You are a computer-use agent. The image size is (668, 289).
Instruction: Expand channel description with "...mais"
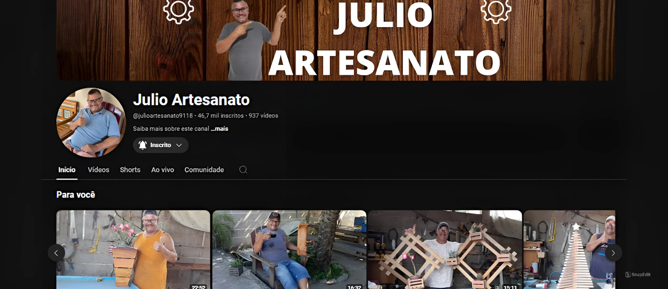[x=220, y=129]
